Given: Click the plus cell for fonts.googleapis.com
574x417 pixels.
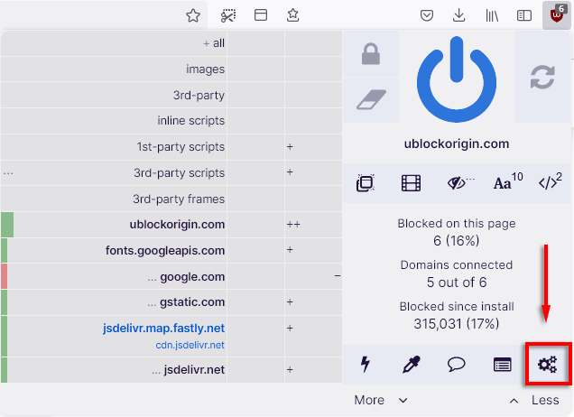Looking at the screenshot, I should coord(313,250).
